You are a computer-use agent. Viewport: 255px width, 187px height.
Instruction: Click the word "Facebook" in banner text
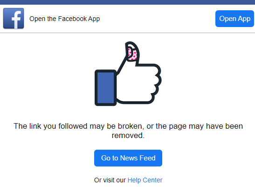(x=72, y=19)
